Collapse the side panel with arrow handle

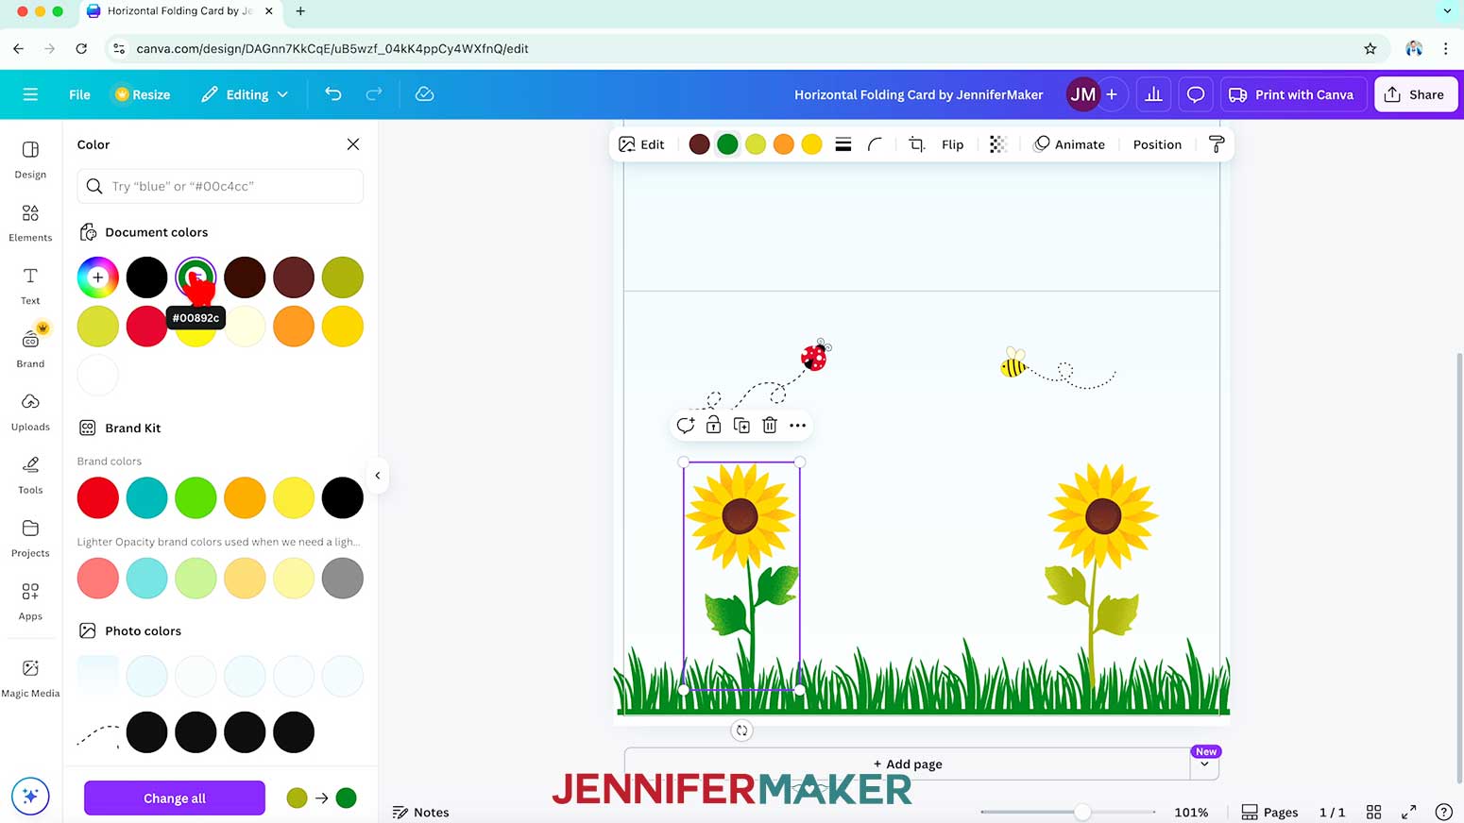pos(377,476)
